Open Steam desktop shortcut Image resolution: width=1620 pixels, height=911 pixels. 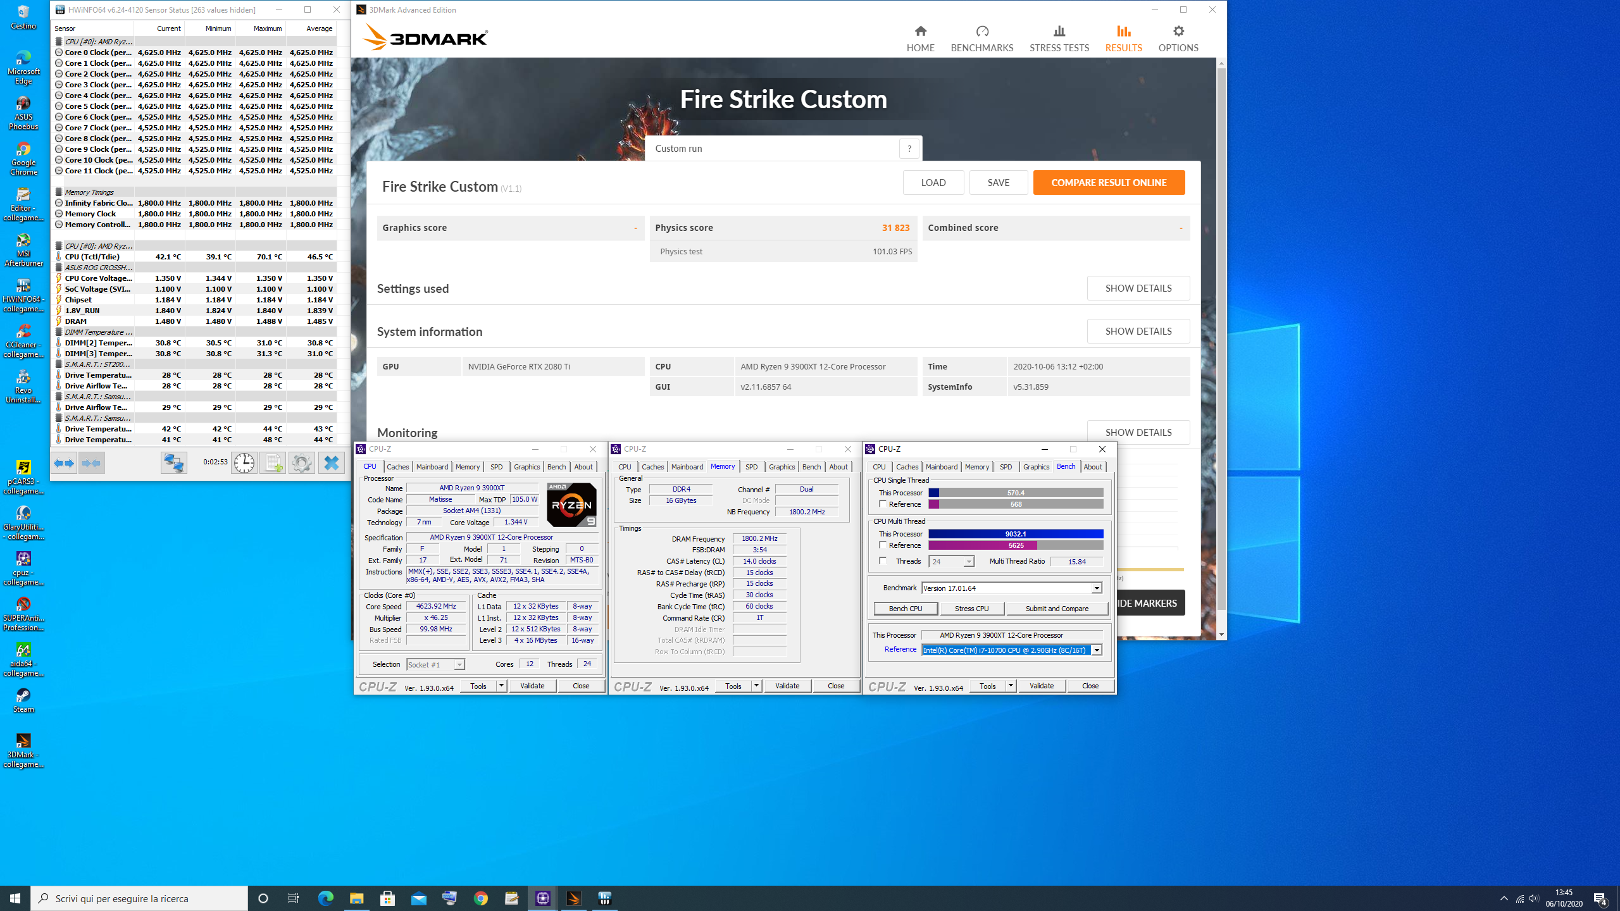pyautogui.click(x=23, y=701)
